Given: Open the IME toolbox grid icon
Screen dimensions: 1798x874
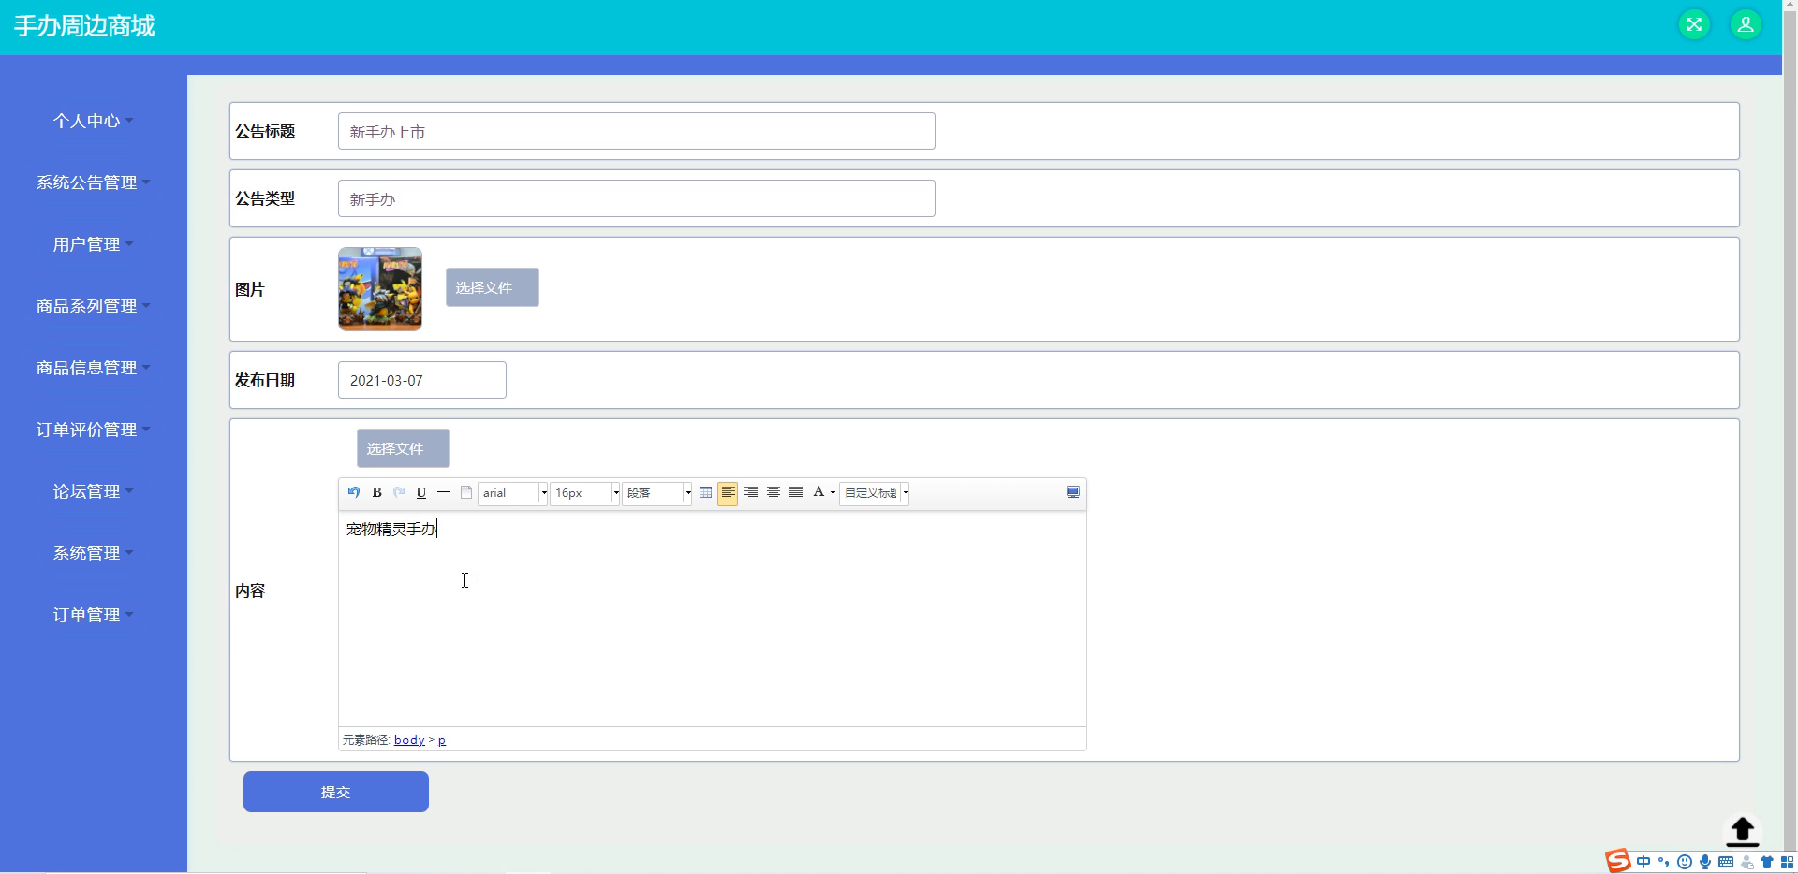Looking at the screenshot, I should pos(1787,862).
